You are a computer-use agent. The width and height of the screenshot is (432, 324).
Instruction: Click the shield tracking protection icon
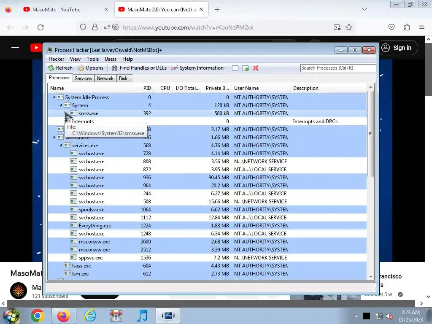click(x=83, y=27)
